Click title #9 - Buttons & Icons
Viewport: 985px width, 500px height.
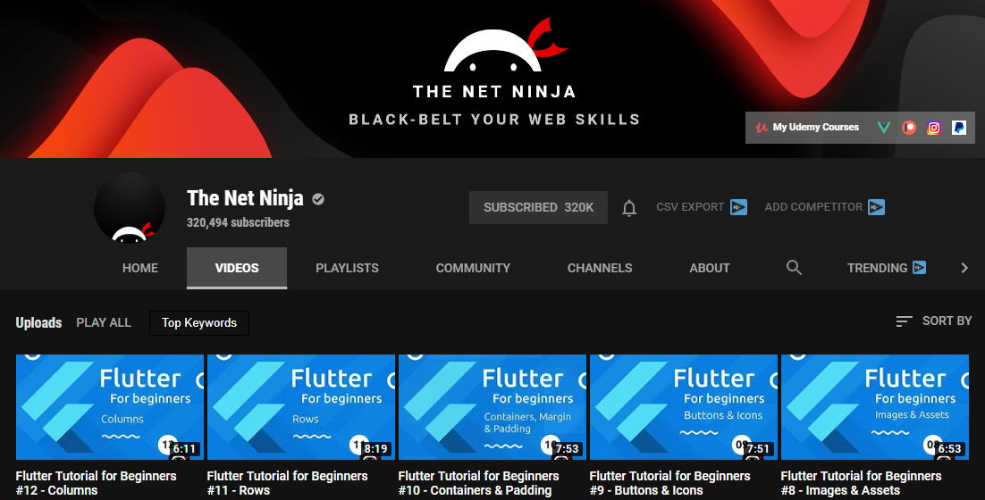669,483
